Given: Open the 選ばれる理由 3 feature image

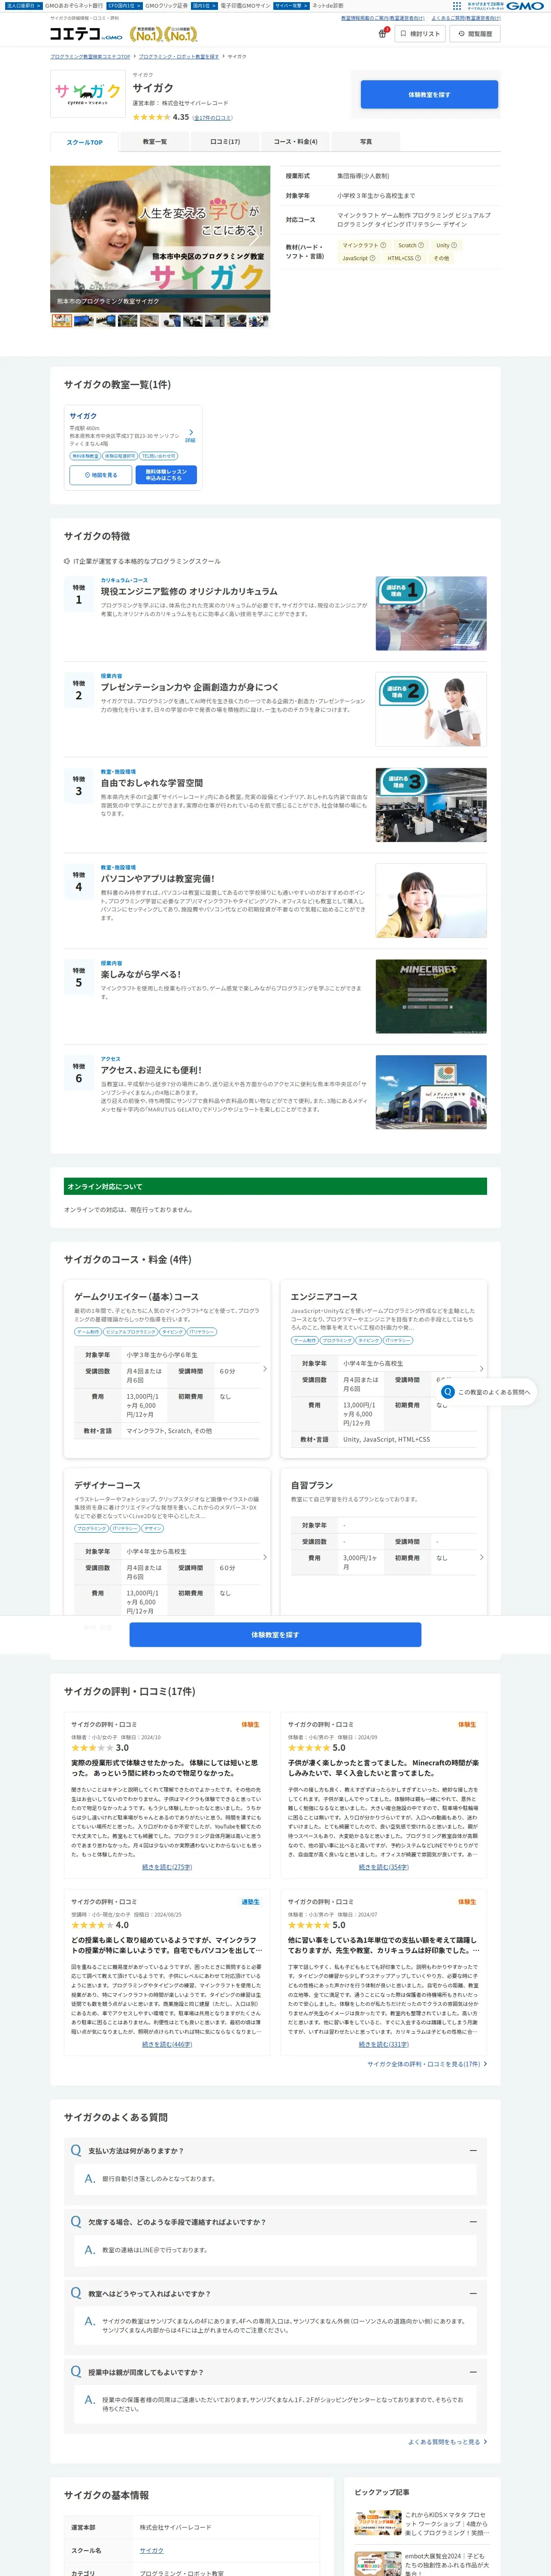Looking at the screenshot, I should click(x=431, y=805).
